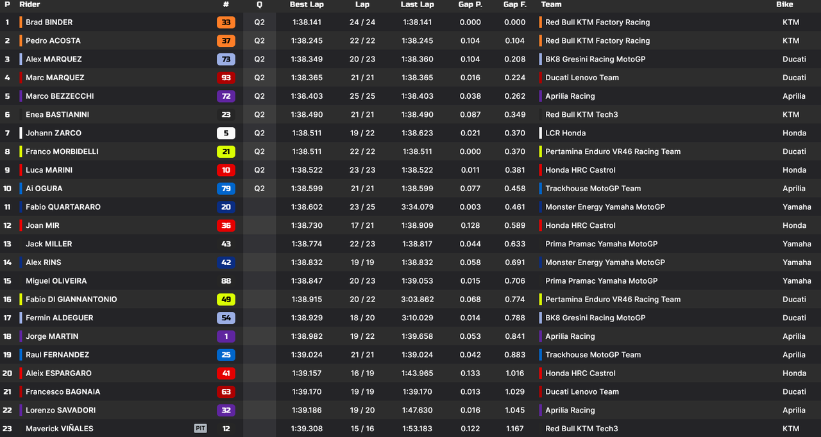821x437 pixels.
Task: Click Marc MARQUEZ's number 93 badge
Action: tap(226, 78)
